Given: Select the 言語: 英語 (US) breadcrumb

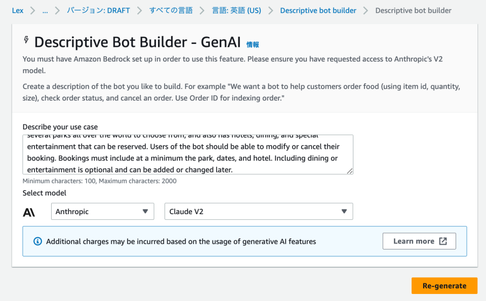Looking at the screenshot, I should pos(236,10).
